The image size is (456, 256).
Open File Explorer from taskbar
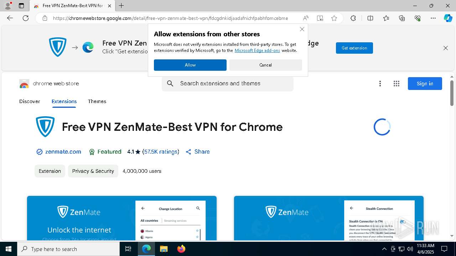(x=164, y=249)
